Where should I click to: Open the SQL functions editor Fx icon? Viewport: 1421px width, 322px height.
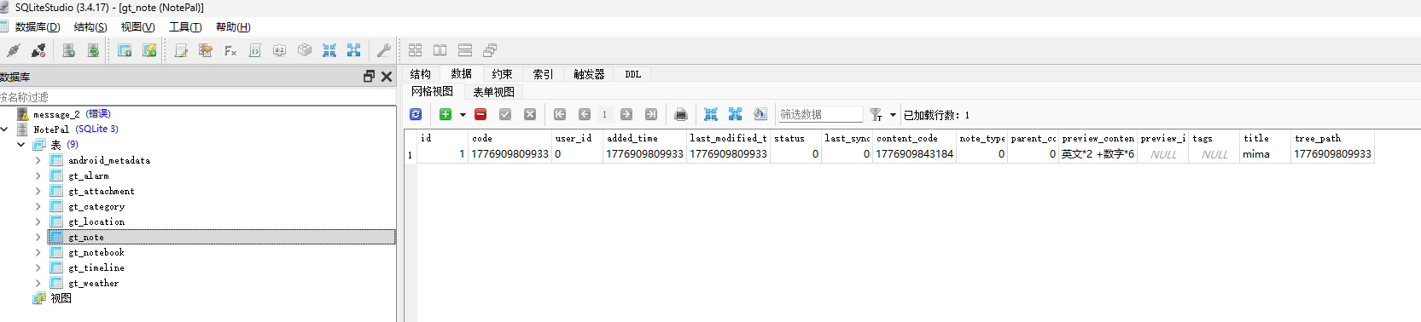point(230,50)
